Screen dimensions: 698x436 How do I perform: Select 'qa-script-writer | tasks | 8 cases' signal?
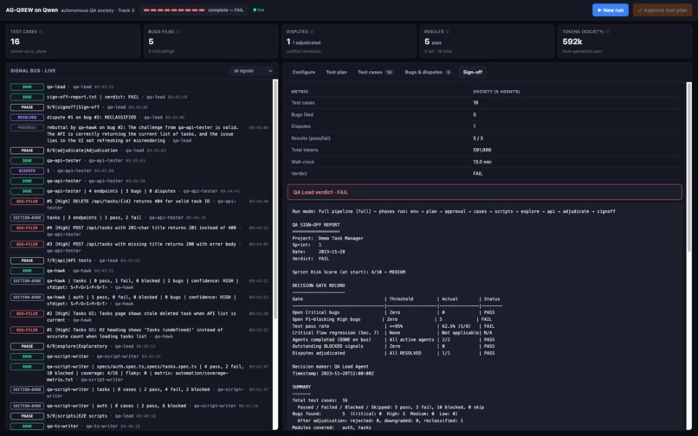141,393
